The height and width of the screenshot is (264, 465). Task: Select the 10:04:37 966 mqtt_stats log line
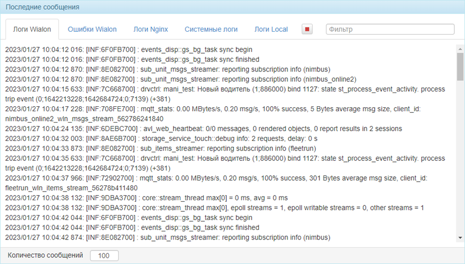[216, 183]
